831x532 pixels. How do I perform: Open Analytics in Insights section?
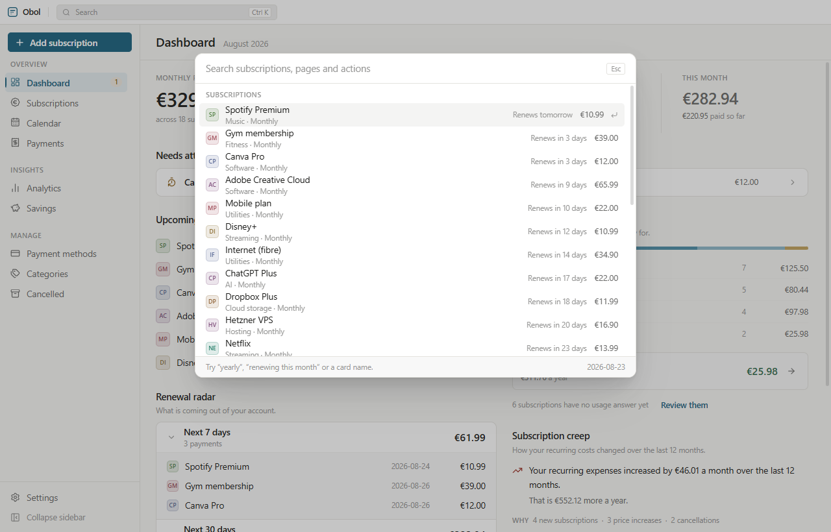[x=68, y=188]
